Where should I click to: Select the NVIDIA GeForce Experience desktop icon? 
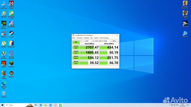pyautogui.click(x=4, y=25)
